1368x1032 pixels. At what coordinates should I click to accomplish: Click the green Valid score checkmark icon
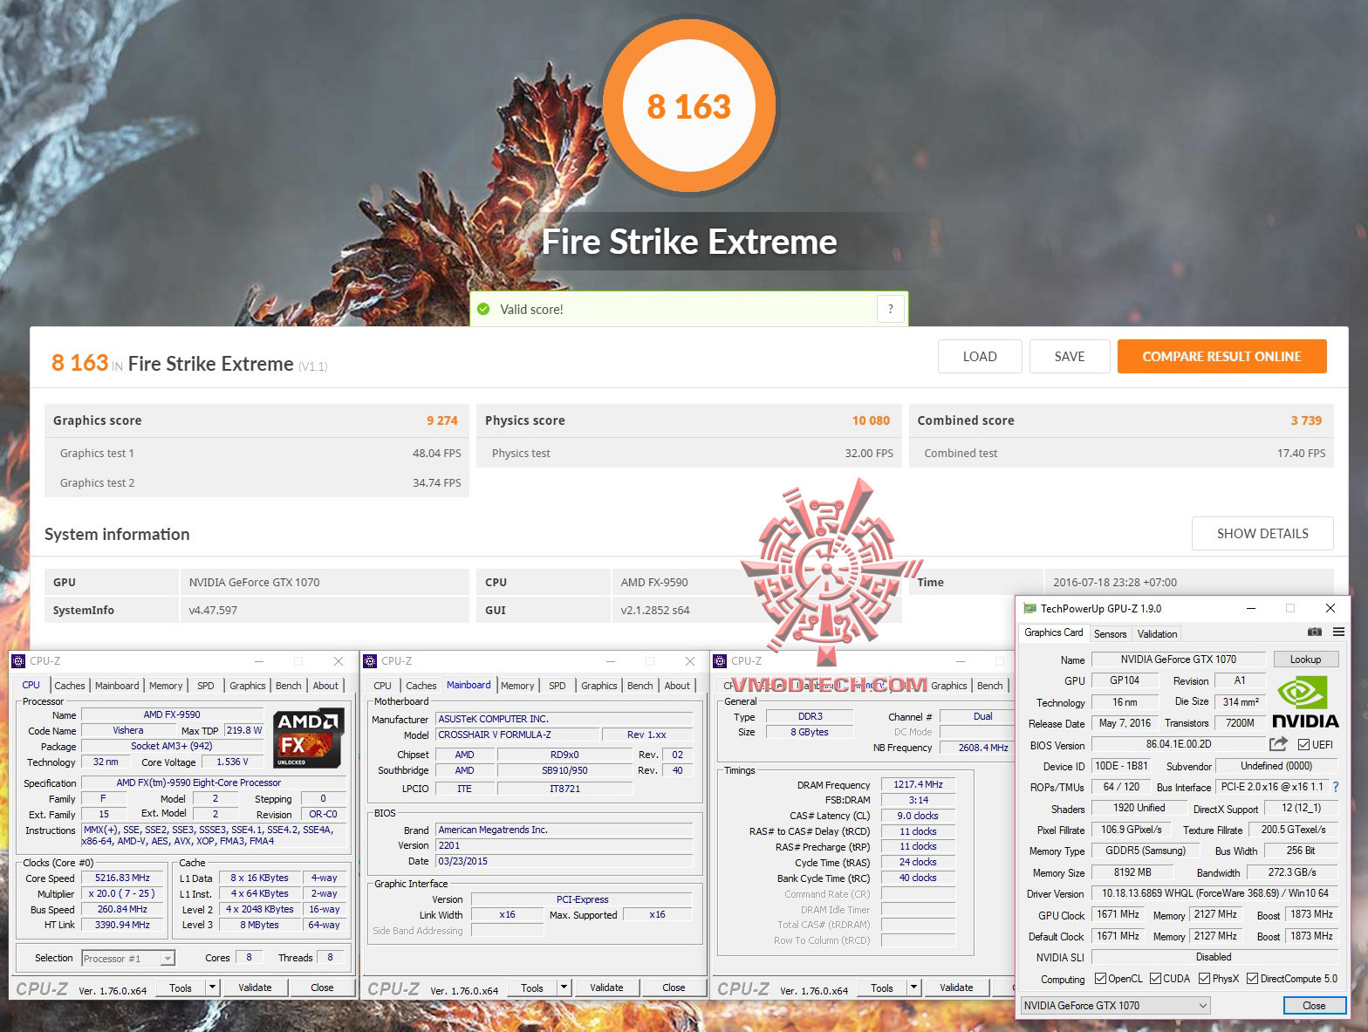[483, 309]
